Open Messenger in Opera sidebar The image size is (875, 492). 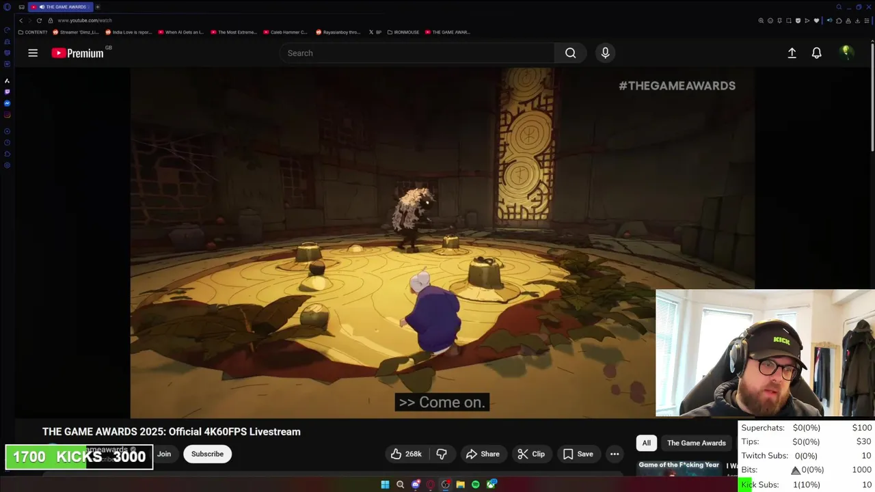tap(7, 103)
